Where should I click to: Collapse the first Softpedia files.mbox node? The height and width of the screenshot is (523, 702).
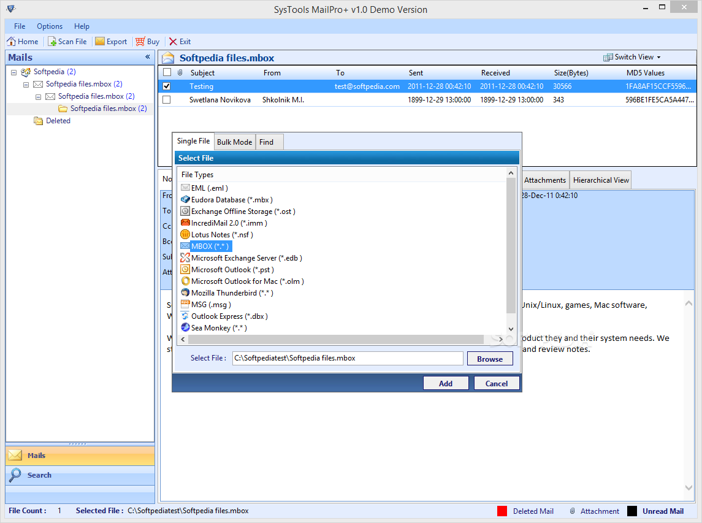pyautogui.click(x=26, y=84)
